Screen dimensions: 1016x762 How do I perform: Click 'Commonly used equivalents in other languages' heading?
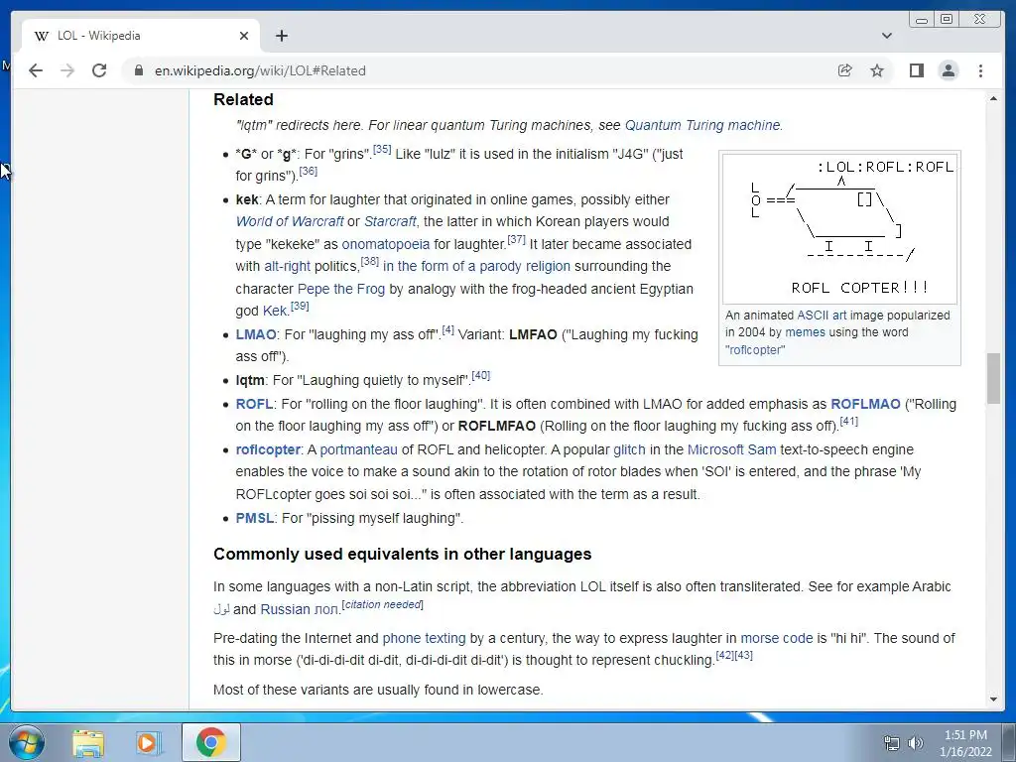(403, 555)
